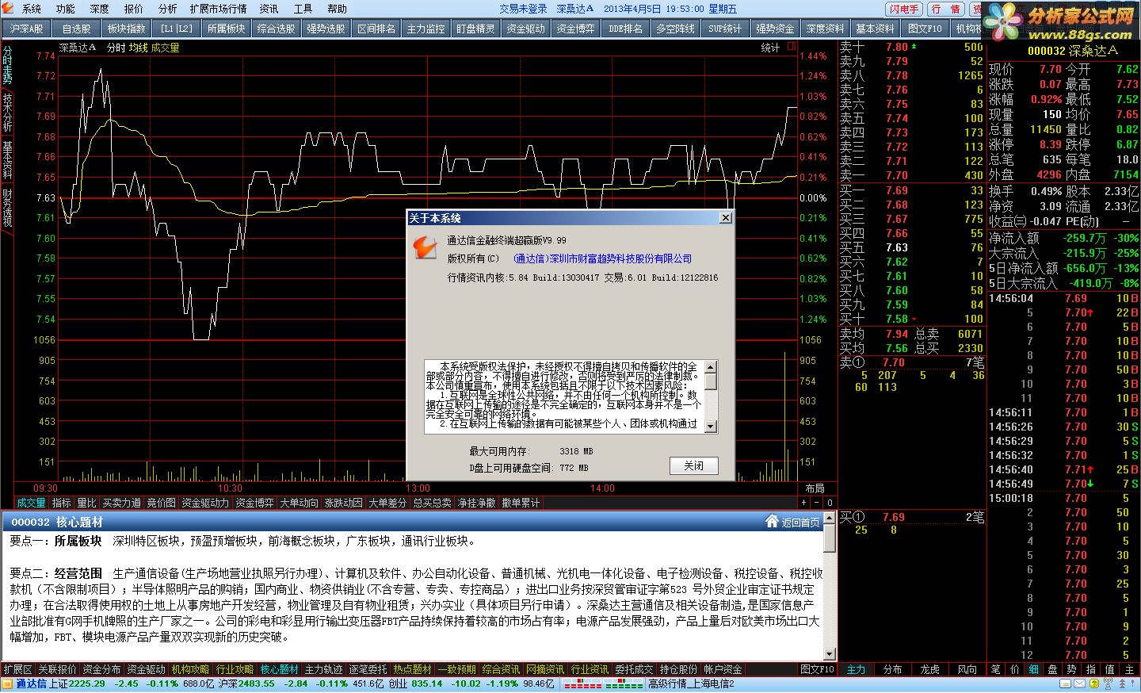1141x693 pixels.
Task: Select DDE排名 toolbar tab
Action: point(625,28)
